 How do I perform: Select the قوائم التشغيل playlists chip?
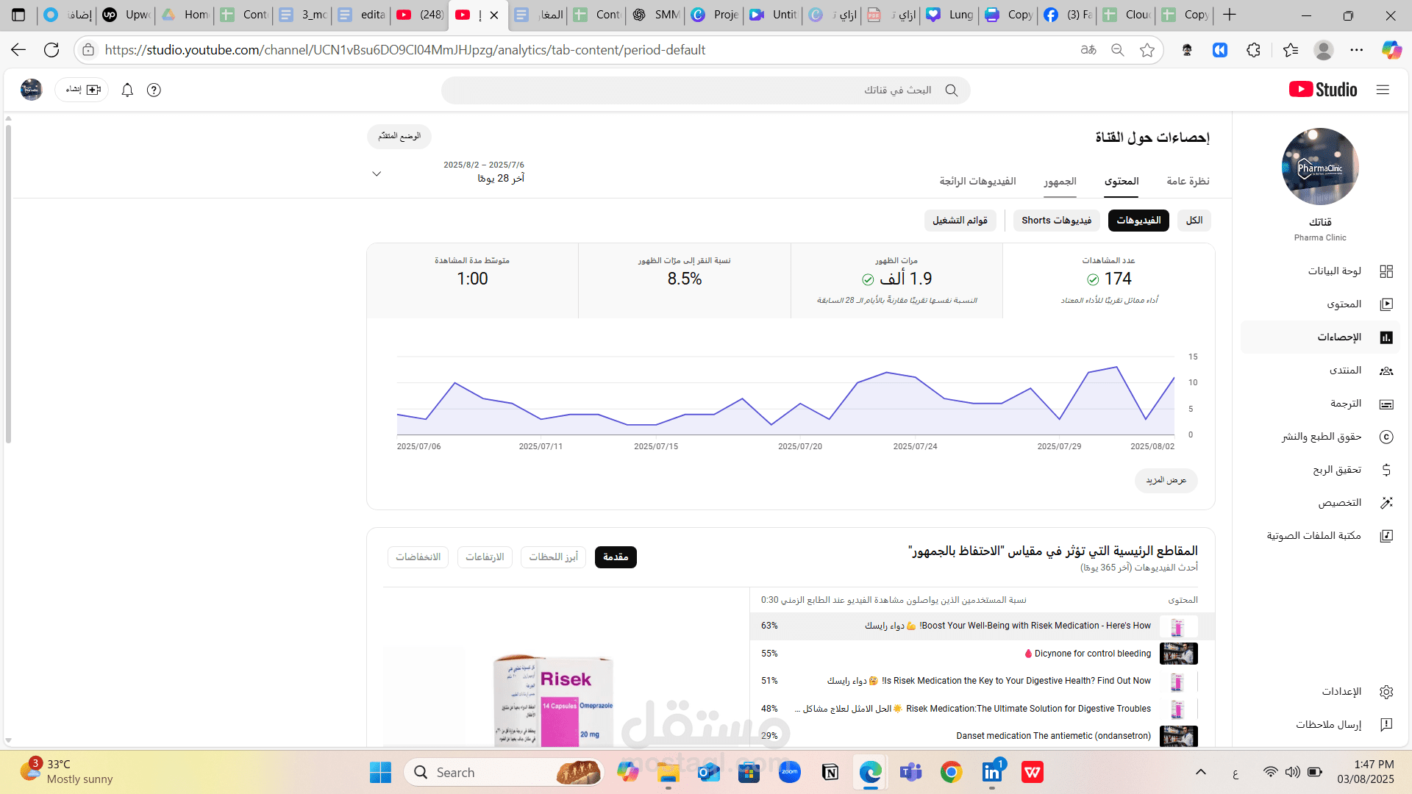click(960, 221)
